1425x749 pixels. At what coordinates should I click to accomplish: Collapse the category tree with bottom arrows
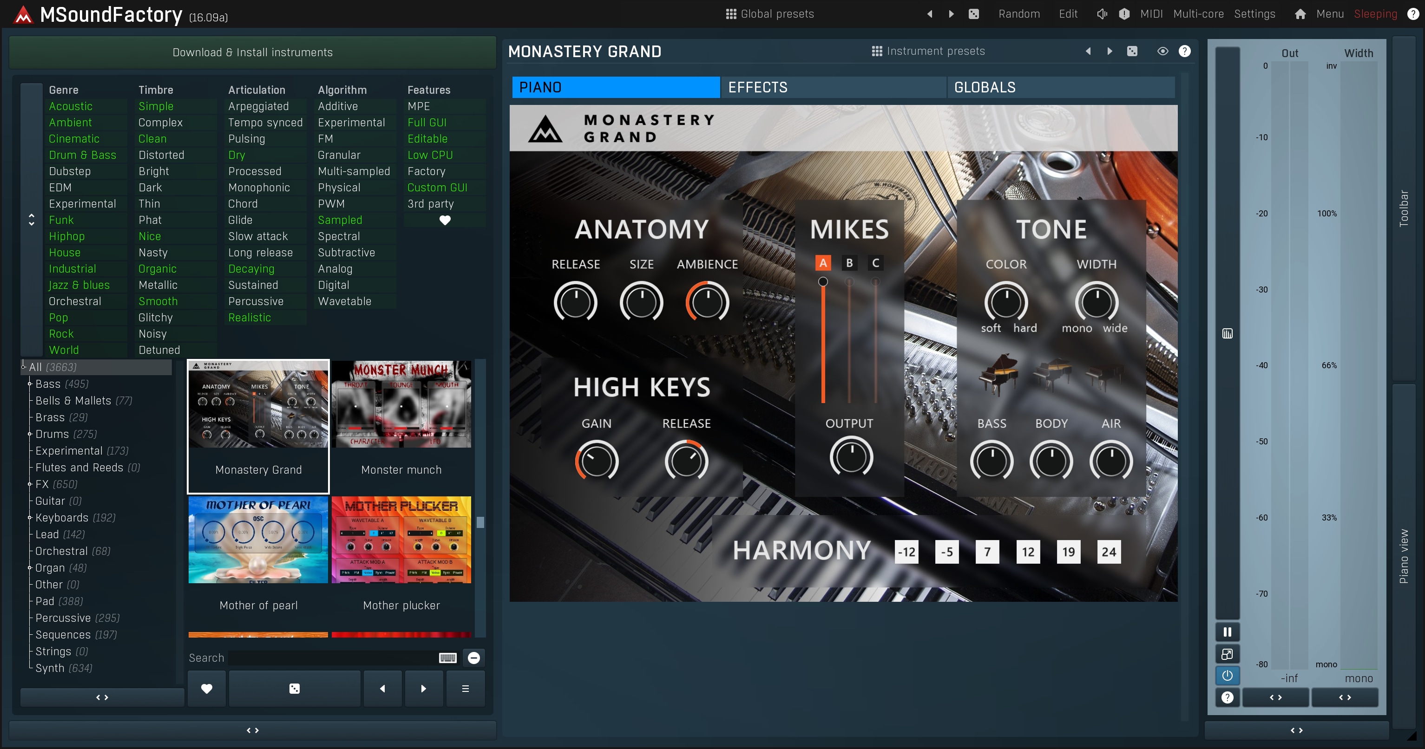point(102,697)
